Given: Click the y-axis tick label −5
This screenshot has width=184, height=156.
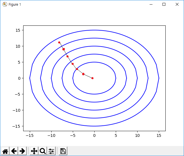Looking at the screenshot, I should (x=17, y=94).
